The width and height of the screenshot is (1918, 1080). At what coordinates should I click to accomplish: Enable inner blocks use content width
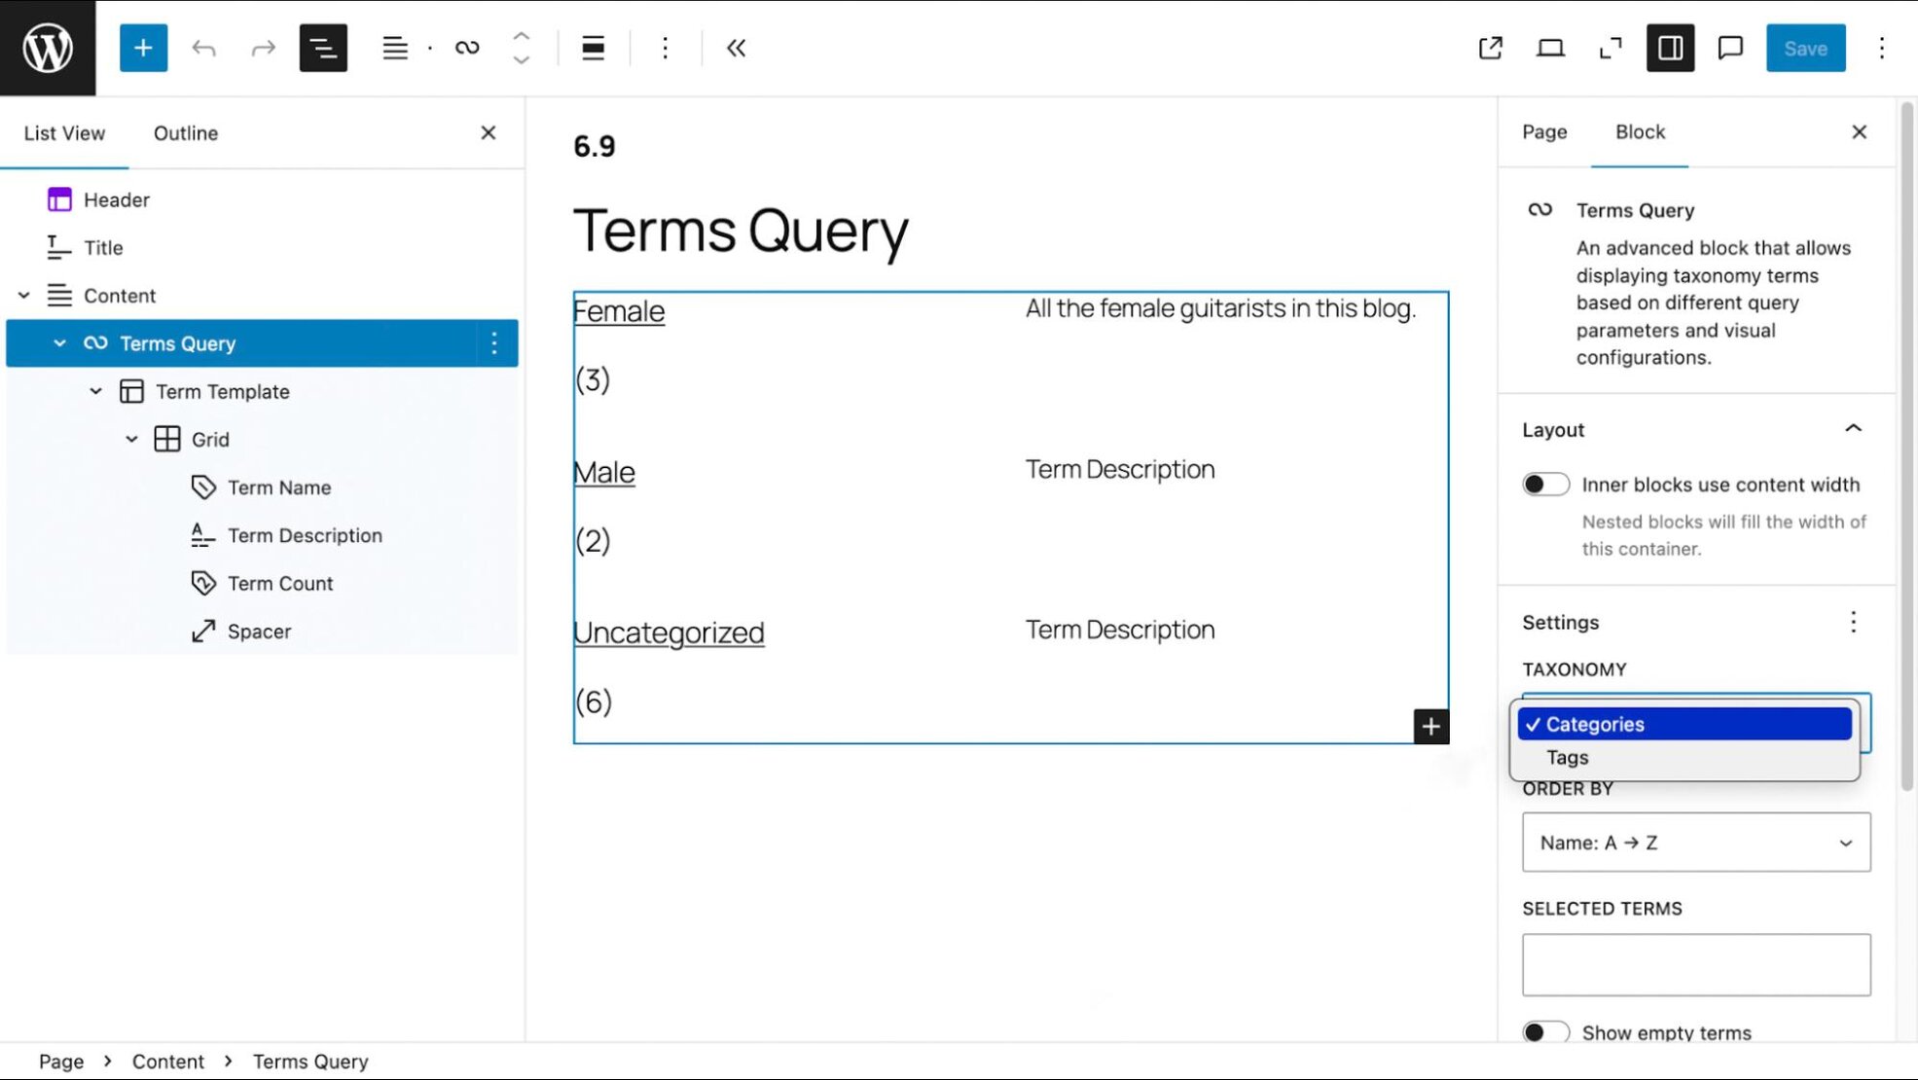[1545, 484]
